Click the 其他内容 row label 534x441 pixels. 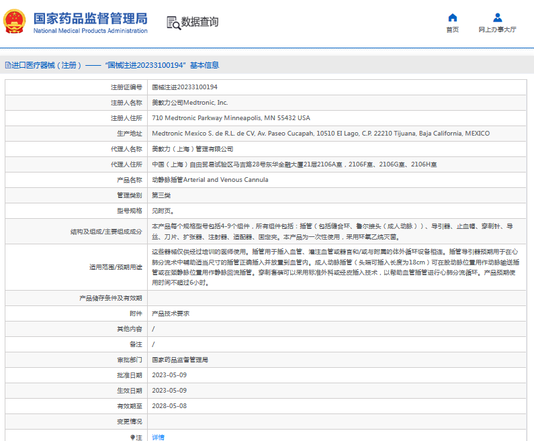[x=130, y=329]
